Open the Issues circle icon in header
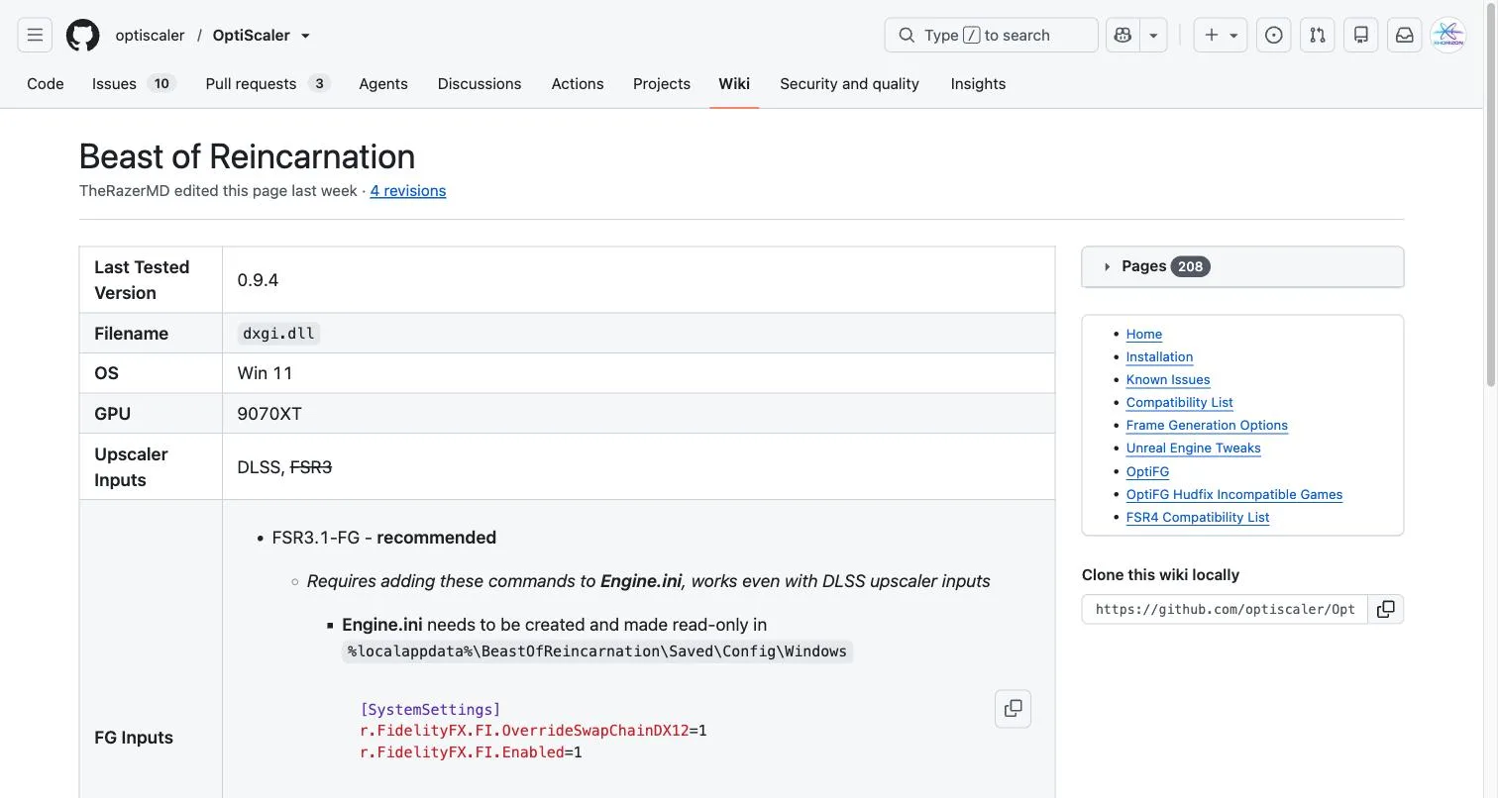The height and width of the screenshot is (798, 1498). tap(1274, 35)
